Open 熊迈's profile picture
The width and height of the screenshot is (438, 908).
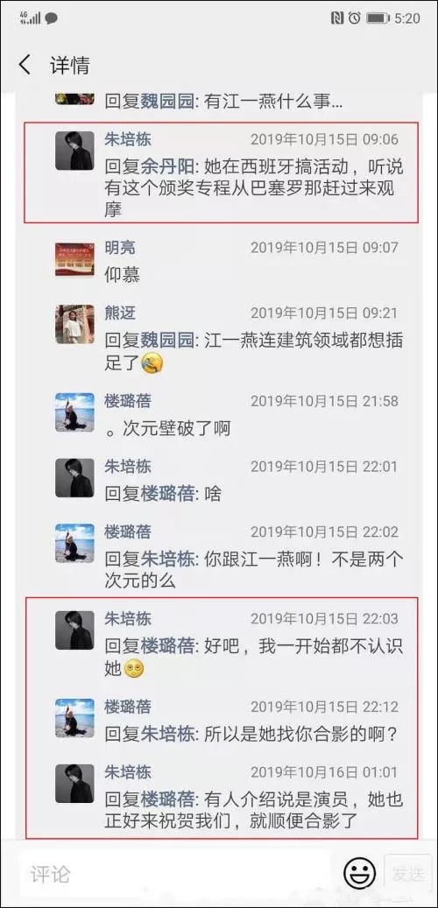coord(74,324)
